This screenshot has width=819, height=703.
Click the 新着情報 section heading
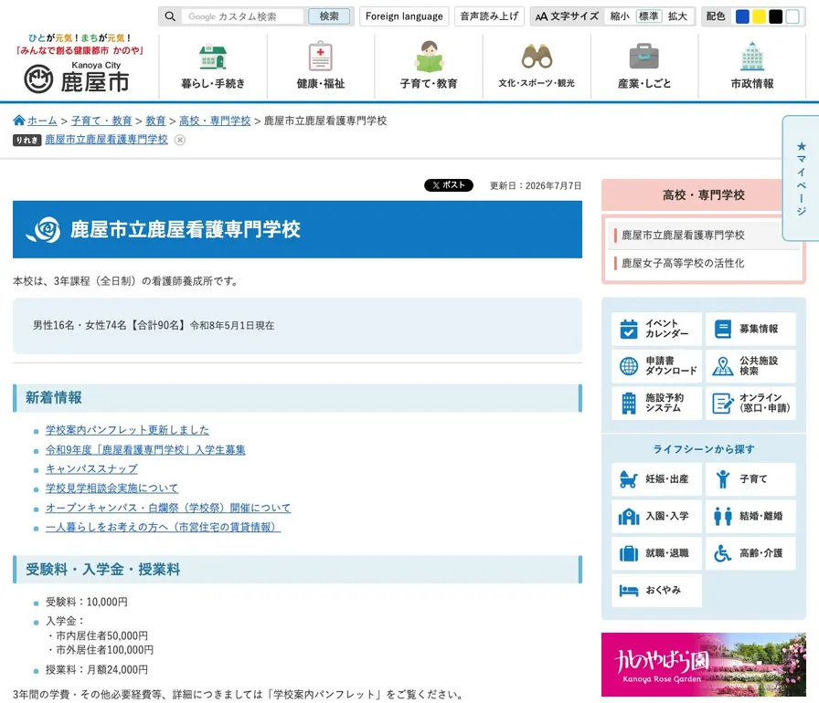(54, 397)
